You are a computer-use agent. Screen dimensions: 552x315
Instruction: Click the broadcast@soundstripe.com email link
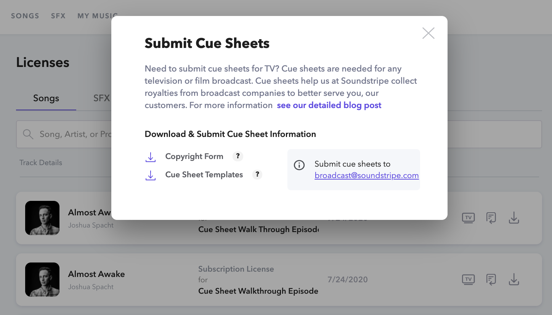(366, 175)
